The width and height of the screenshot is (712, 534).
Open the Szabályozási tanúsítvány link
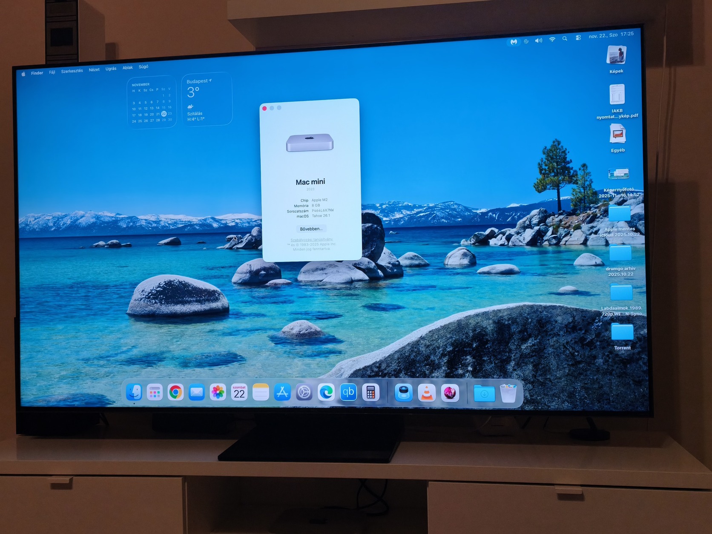pos(312,240)
